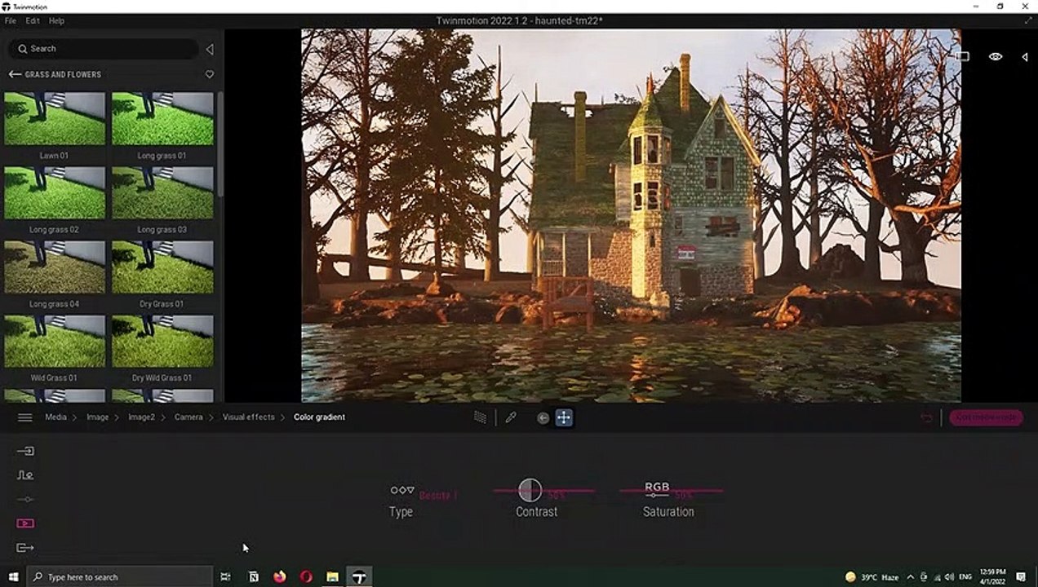This screenshot has width=1038, height=587.
Task: Go to Image breadcrumb
Action: tap(98, 417)
